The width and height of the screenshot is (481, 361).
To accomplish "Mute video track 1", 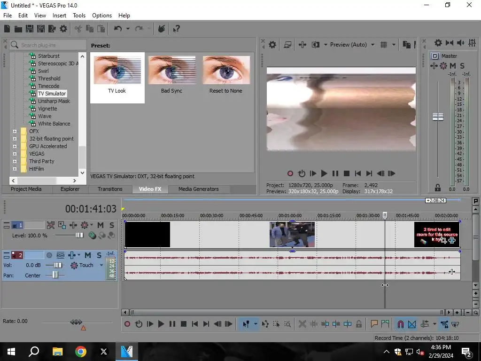I will pos(101,225).
